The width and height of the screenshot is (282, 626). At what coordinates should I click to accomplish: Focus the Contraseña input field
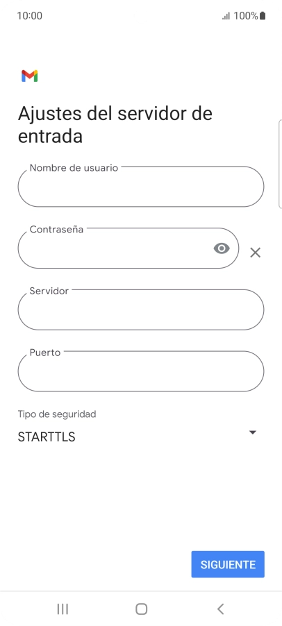coord(128,248)
